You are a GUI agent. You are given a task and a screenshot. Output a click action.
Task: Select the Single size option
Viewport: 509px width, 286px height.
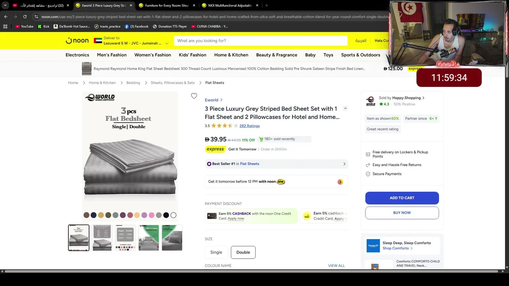(216, 252)
